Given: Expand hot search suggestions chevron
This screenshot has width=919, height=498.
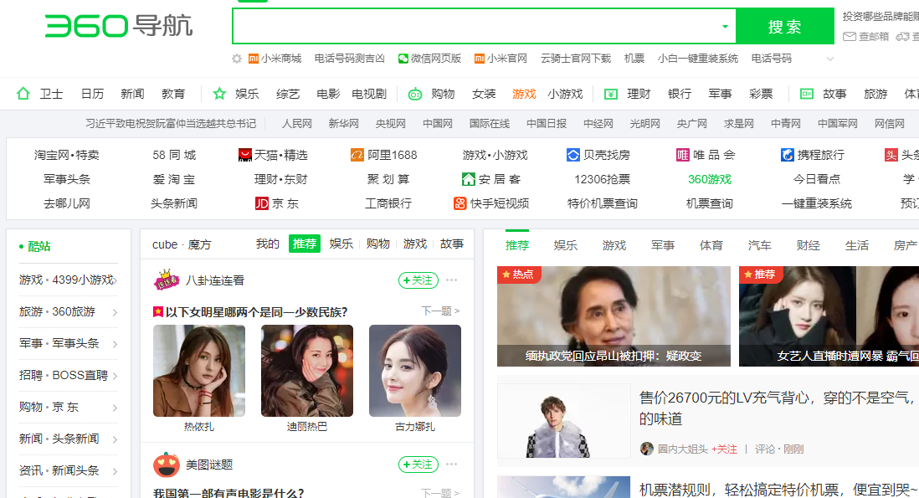Looking at the screenshot, I should click(830, 59).
